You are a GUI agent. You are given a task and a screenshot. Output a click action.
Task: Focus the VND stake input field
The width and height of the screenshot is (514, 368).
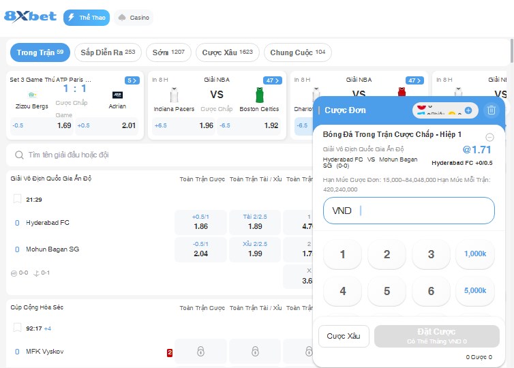pos(409,211)
